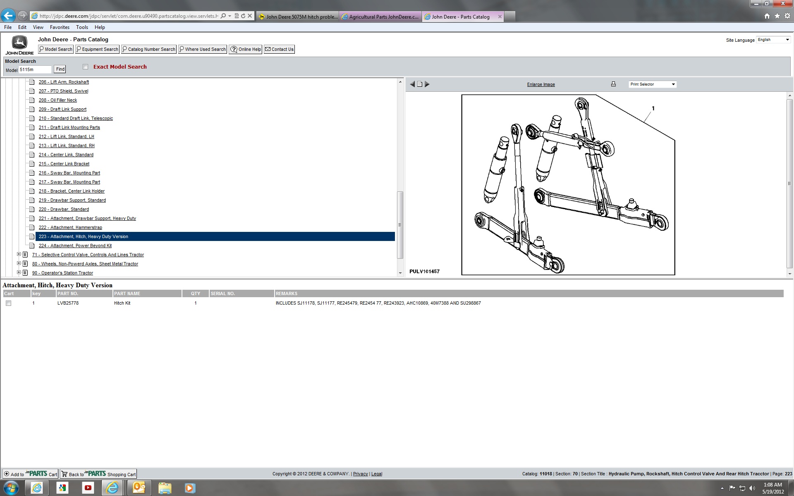Enable the Exact Model Search checkbox

[86, 67]
